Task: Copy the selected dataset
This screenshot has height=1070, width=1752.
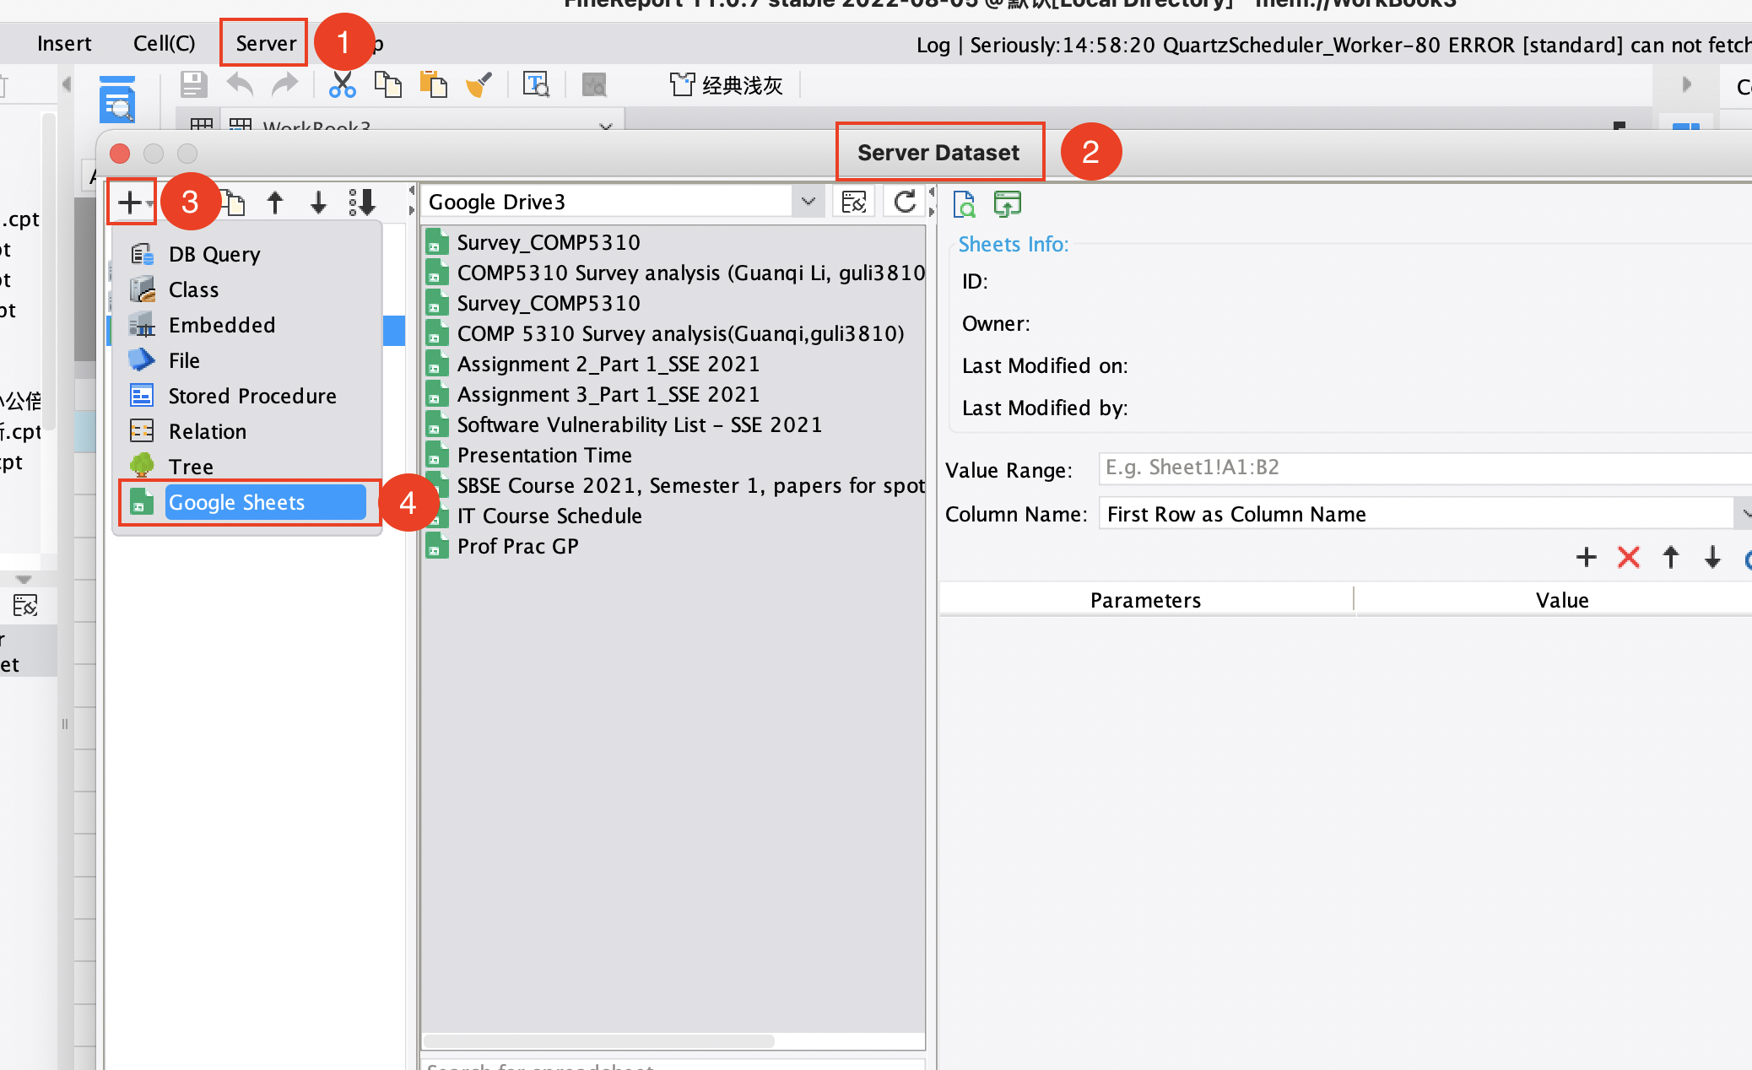Action: coord(233,202)
